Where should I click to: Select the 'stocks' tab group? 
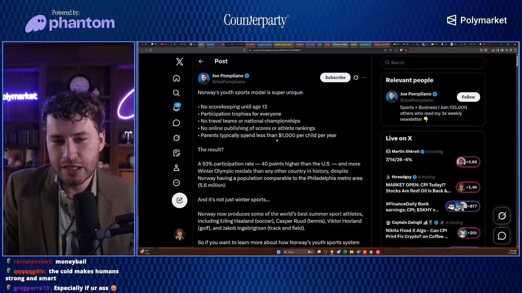click(354, 44)
